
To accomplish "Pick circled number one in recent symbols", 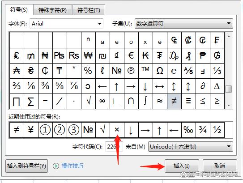I will [45, 130].
